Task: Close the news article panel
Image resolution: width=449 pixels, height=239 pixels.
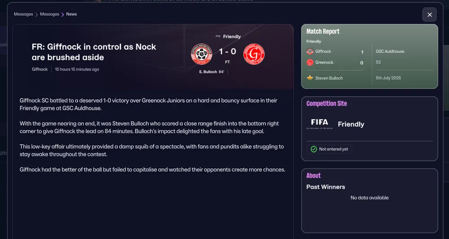Action: tap(429, 15)
